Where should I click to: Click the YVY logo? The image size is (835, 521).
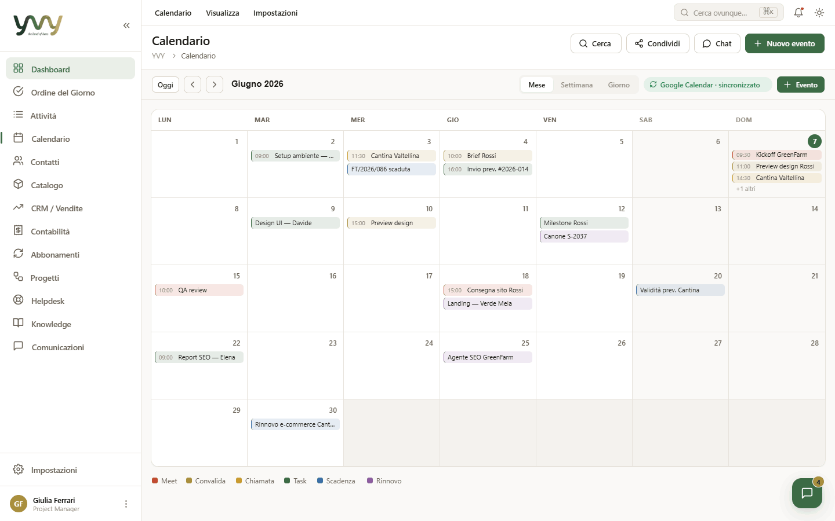38,25
